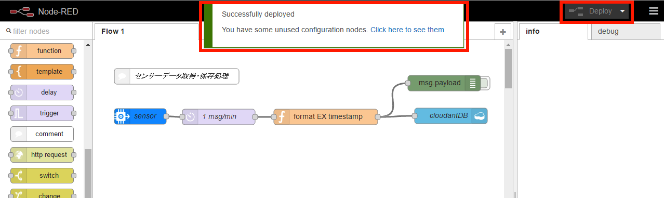Select the template node in palette
Image resolution: width=664 pixels, height=198 pixels.
(x=42, y=72)
